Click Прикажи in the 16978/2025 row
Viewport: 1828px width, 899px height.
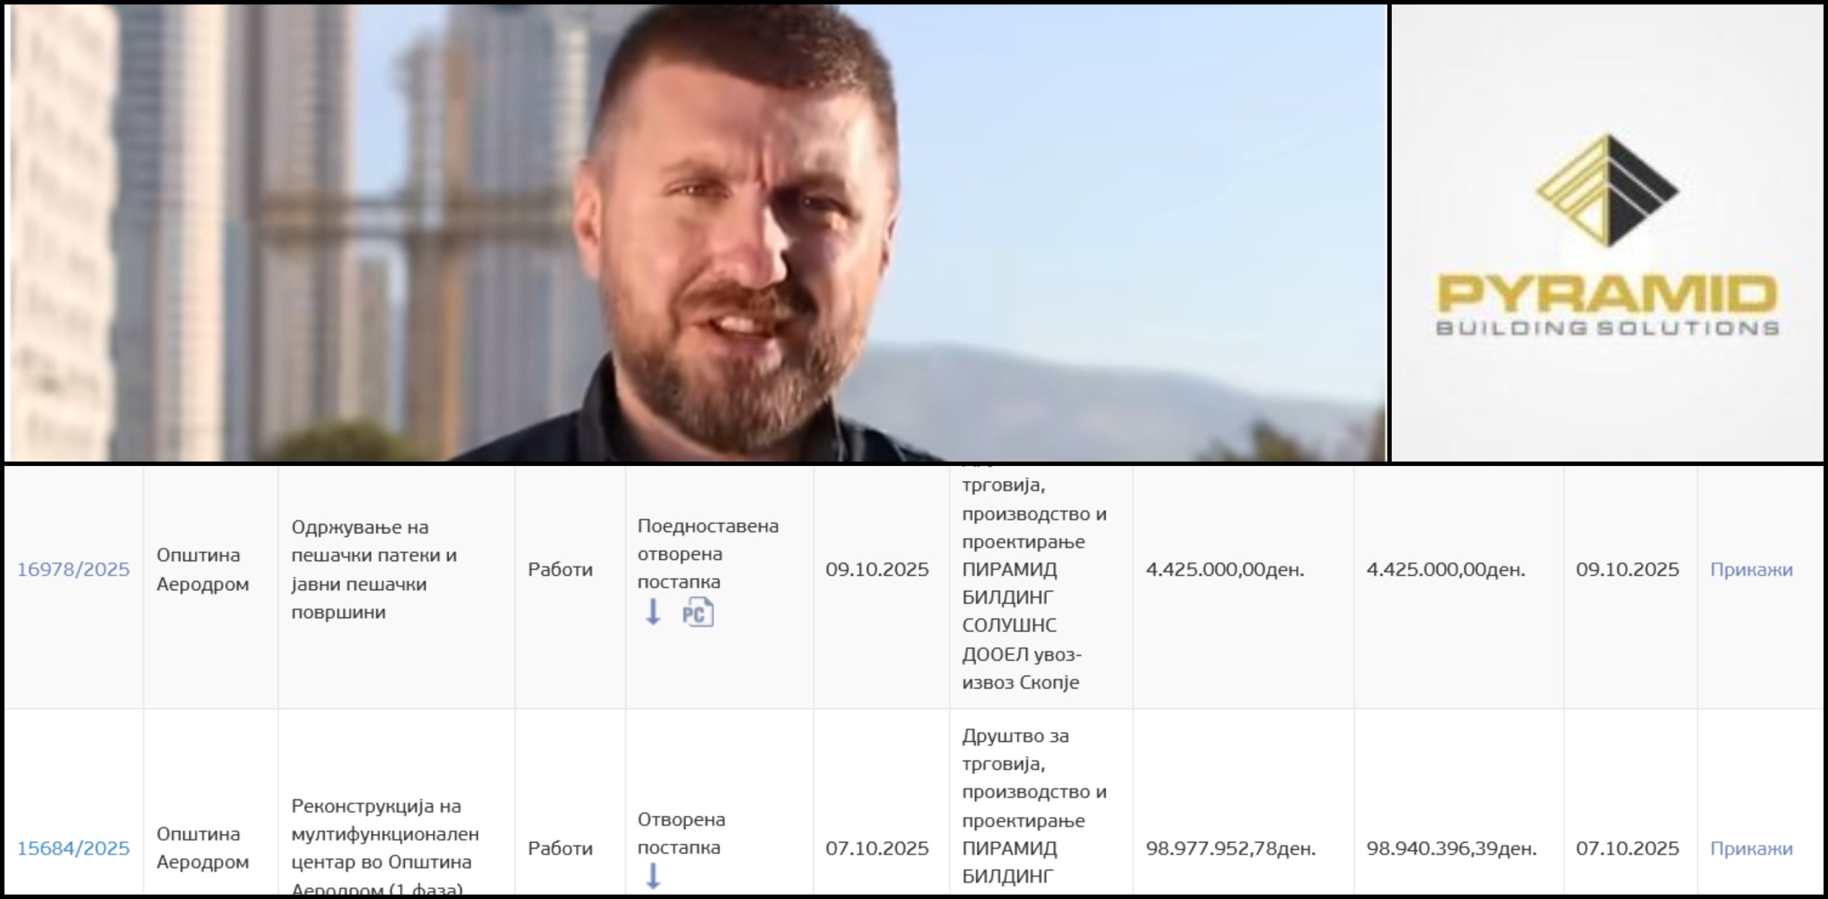(1751, 569)
